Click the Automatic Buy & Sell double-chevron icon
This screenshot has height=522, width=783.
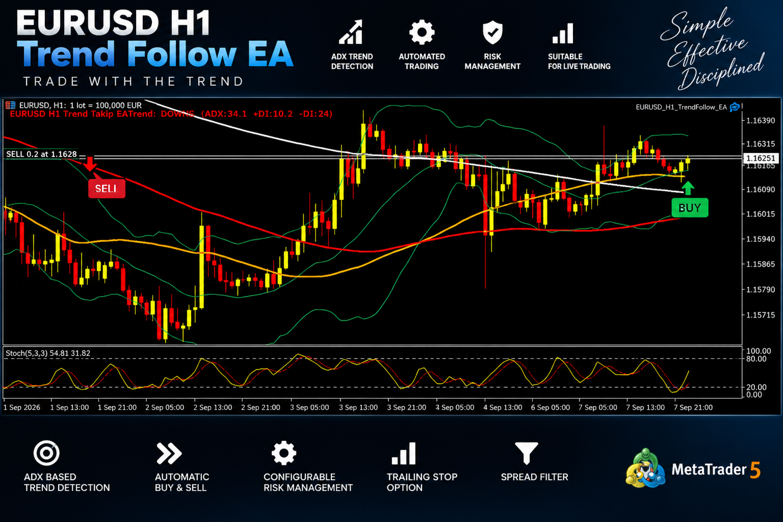tap(169, 453)
